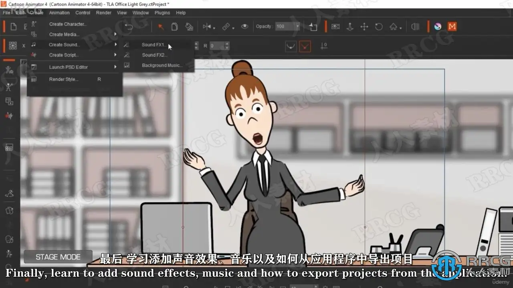Choose Render Style menu entry

click(75, 79)
